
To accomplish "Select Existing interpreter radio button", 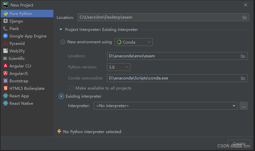I will [61, 96].
